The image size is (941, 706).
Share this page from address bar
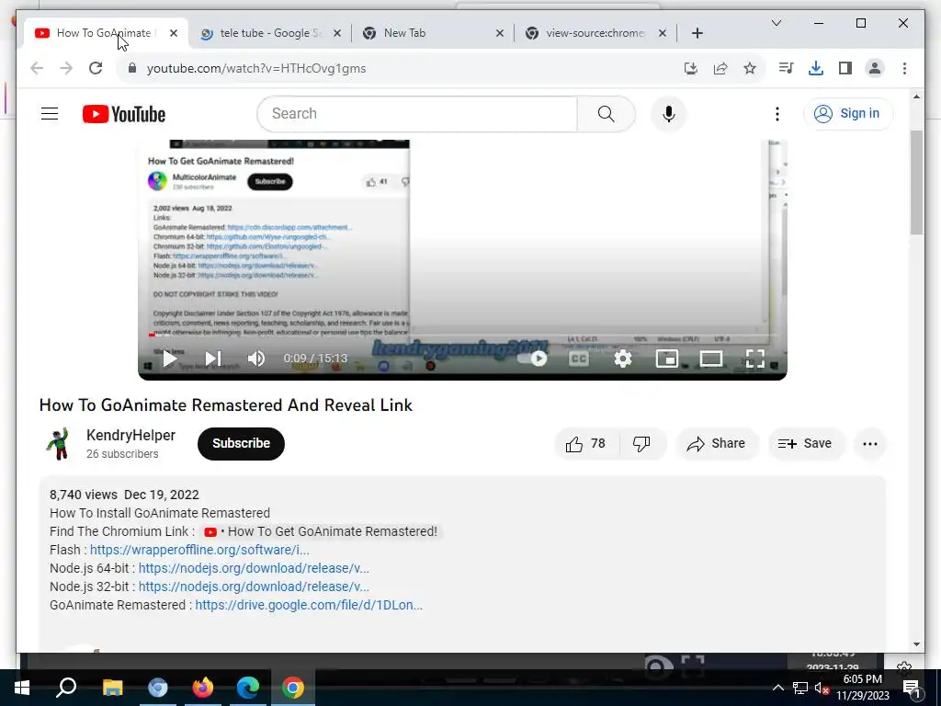(720, 68)
